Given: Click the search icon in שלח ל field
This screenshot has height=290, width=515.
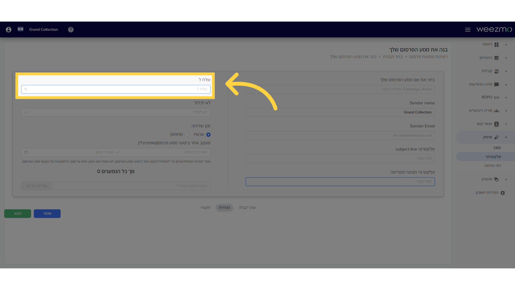Looking at the screenshot, I should [26, 89].
